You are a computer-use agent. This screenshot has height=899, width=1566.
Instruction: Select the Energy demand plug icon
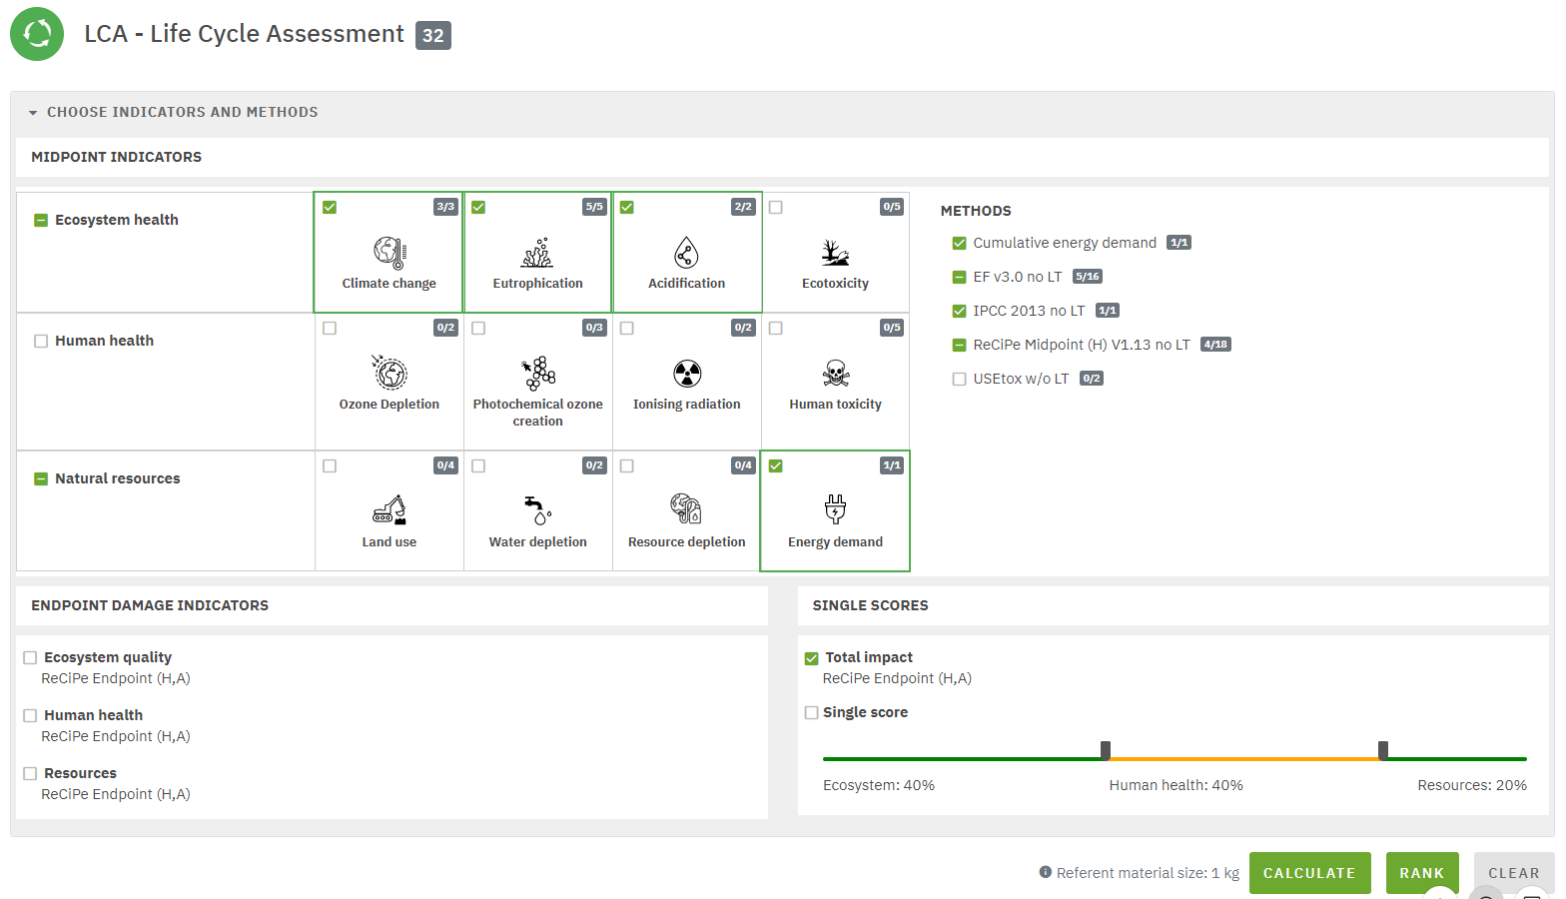[x=835, y=509]
